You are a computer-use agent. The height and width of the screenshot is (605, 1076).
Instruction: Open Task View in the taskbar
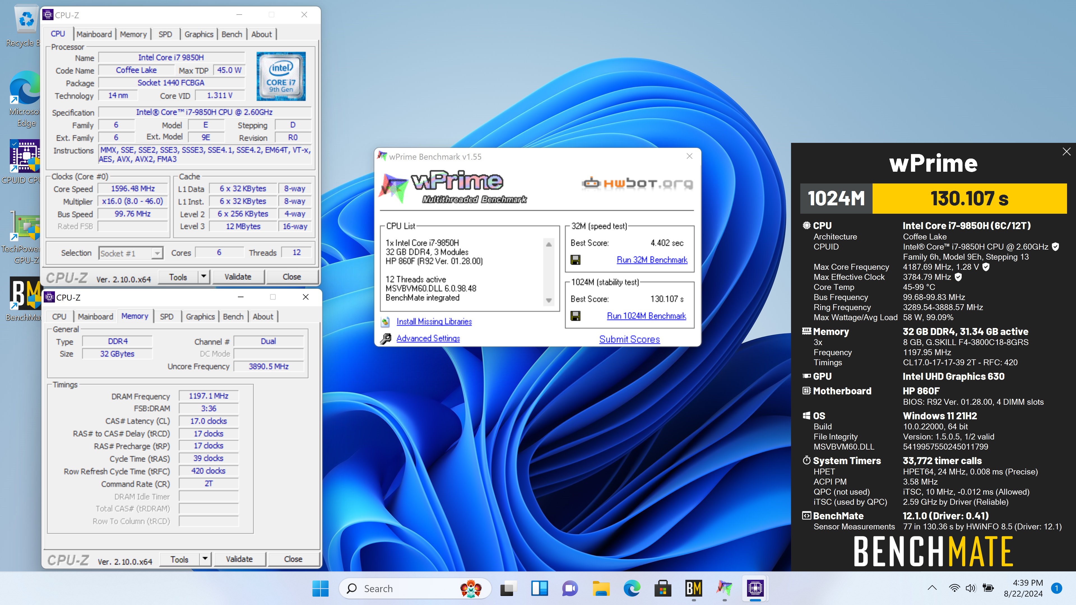point(508,588)
